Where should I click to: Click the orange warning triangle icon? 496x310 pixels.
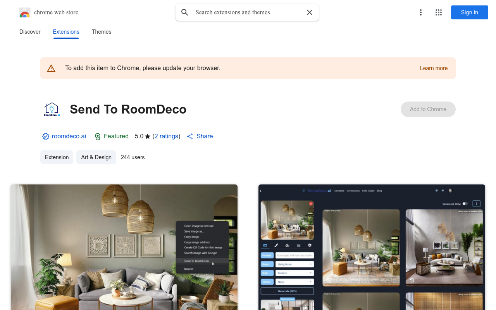click(51, 68)
